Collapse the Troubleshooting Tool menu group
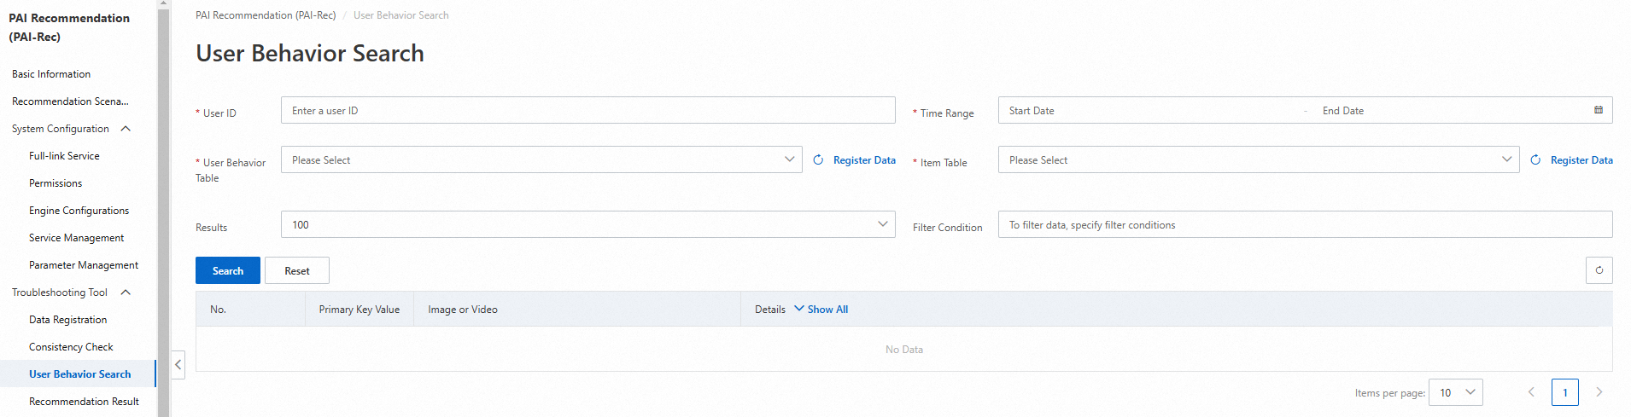 click(126, 292)
